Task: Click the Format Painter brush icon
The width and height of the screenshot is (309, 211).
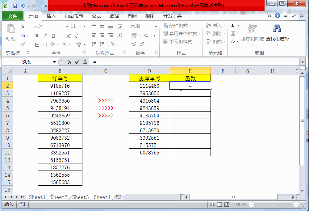Action: [23, 44]
